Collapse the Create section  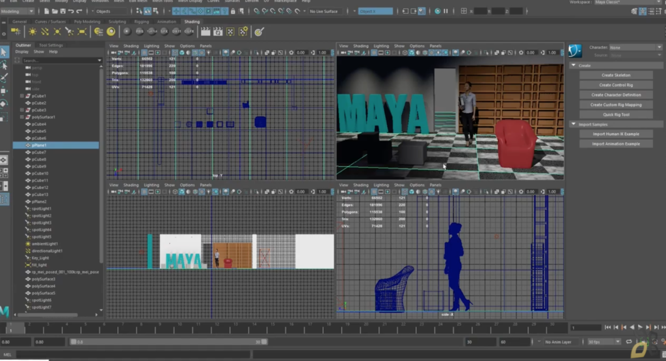point(574,66)
